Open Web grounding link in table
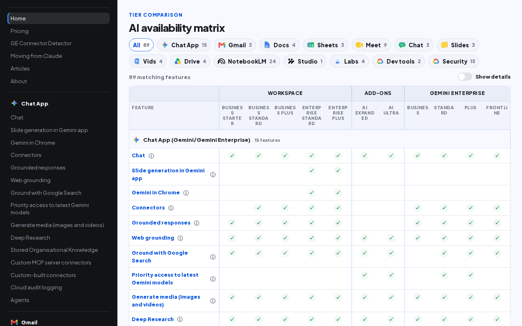 [153, 238]
